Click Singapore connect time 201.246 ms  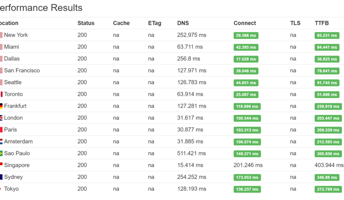click(248, 165)
